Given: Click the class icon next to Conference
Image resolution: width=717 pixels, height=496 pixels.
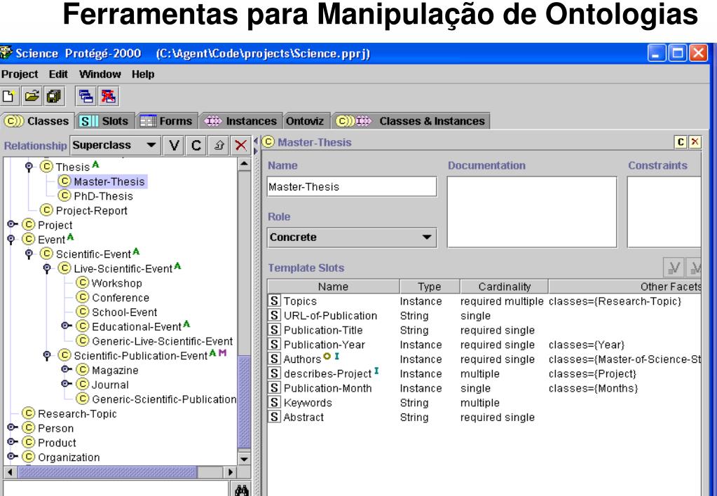Looking at the screenshot, I should (x=82, y=297).
